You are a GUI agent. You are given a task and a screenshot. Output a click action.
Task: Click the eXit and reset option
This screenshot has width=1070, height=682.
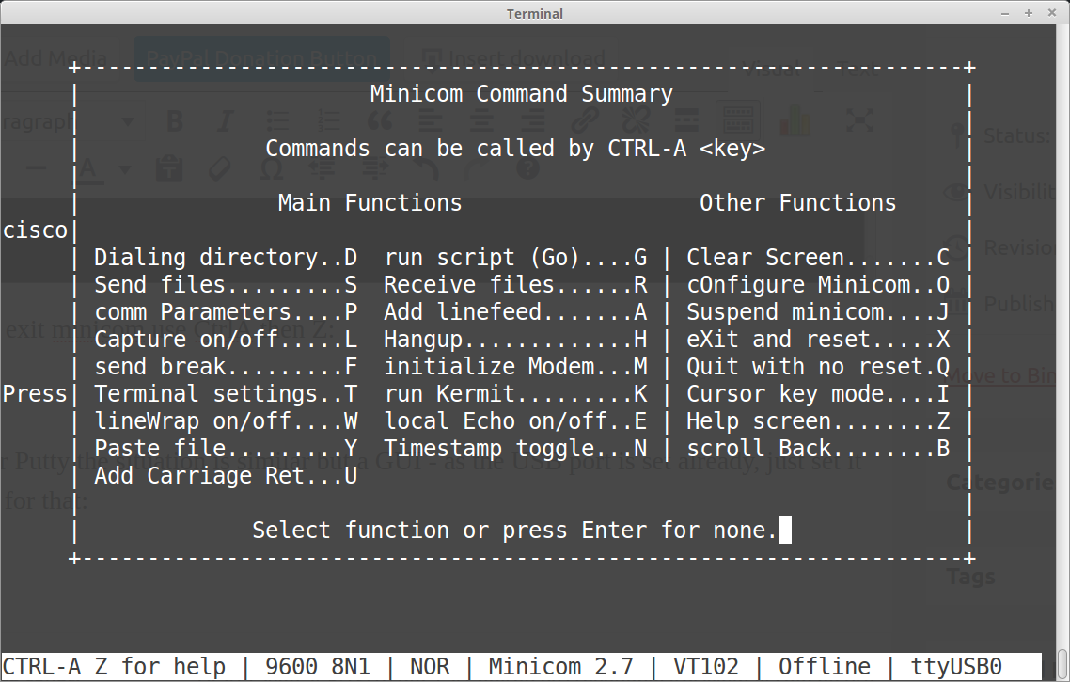818,340
